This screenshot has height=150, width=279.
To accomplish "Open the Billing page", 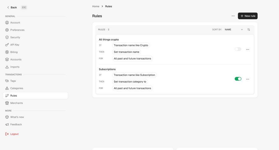I will point(35,52).
